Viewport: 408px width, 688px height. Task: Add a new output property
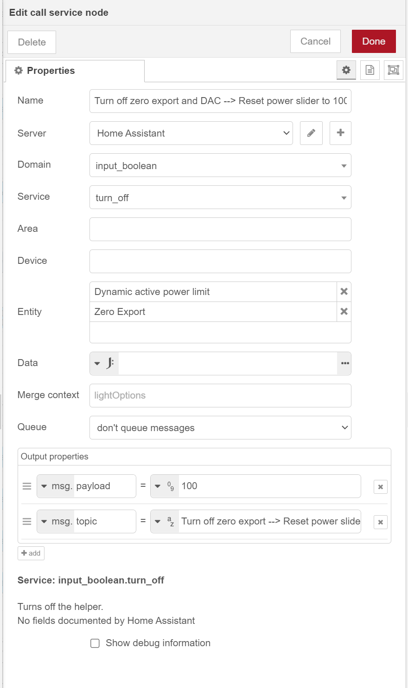click(x=31, y=553)
